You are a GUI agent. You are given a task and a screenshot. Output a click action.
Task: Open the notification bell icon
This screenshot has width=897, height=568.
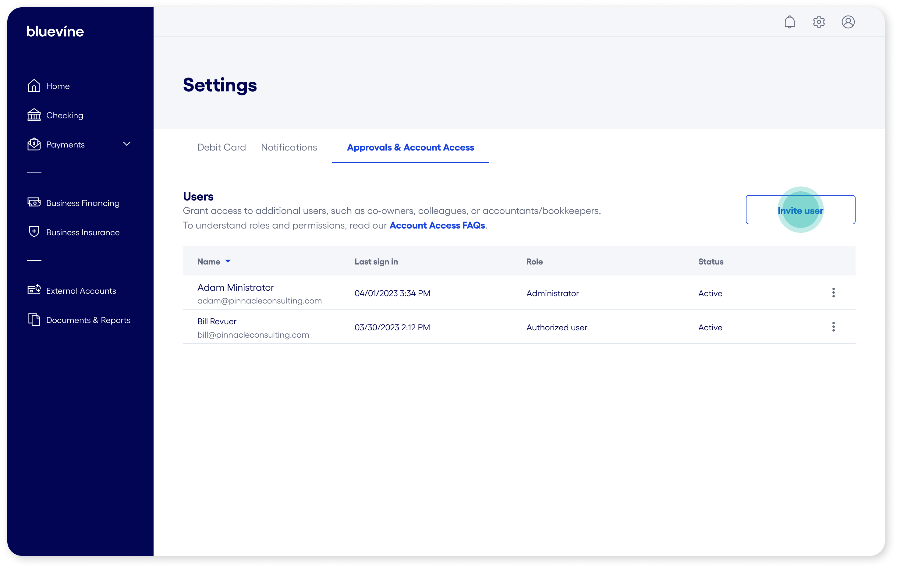(790, 22)
